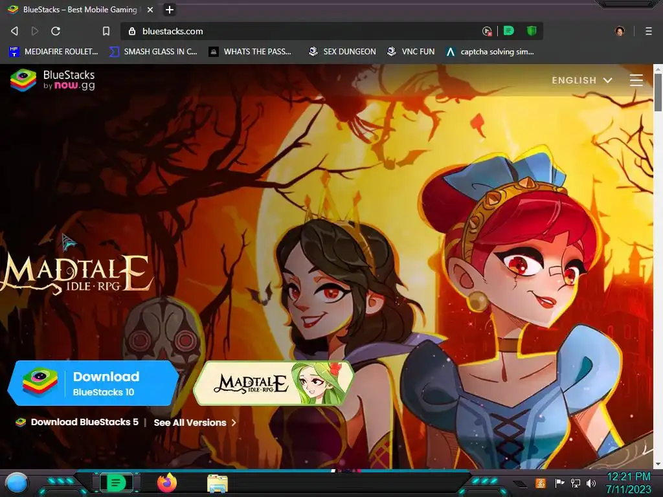
Task: Open the volume speaker tray icon
Action: [591, 483]
